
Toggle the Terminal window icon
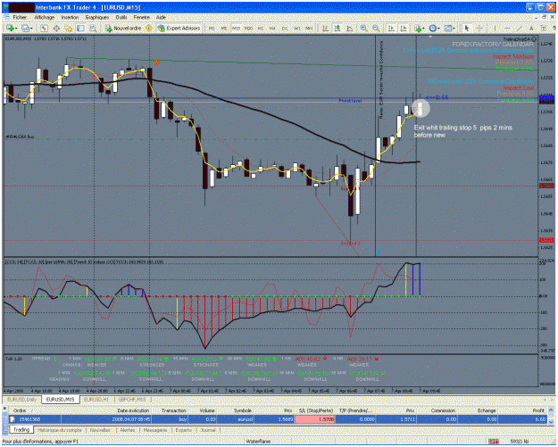(x=80, y=28)
